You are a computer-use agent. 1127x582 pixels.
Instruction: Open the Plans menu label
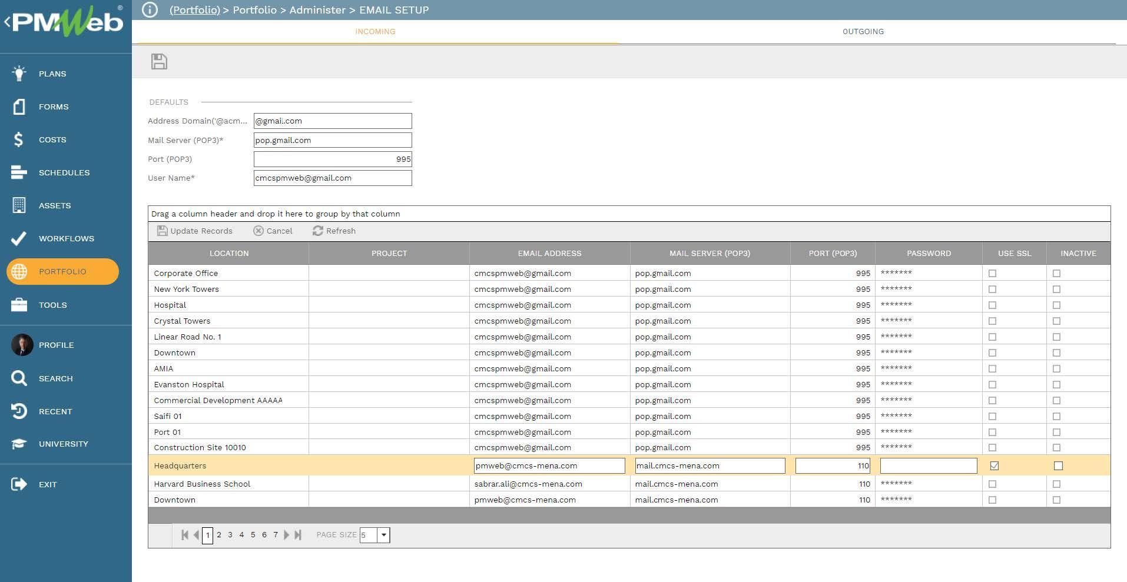click(52, 74)
